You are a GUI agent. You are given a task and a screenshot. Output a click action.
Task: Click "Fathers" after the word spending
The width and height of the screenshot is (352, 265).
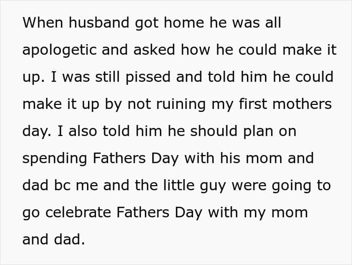pyautogui.click(x=119, y=158)
